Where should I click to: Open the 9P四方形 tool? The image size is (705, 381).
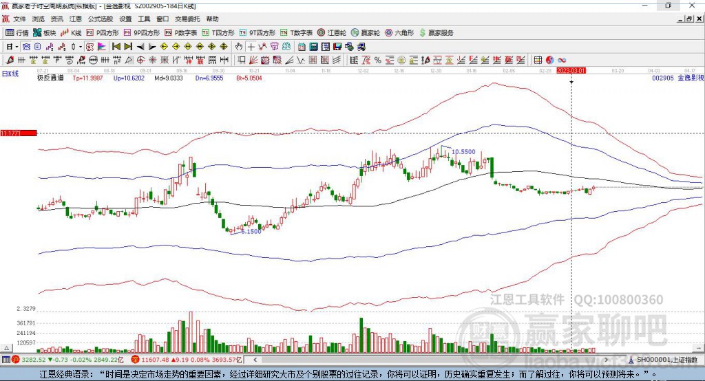click(x=142, y=33)
